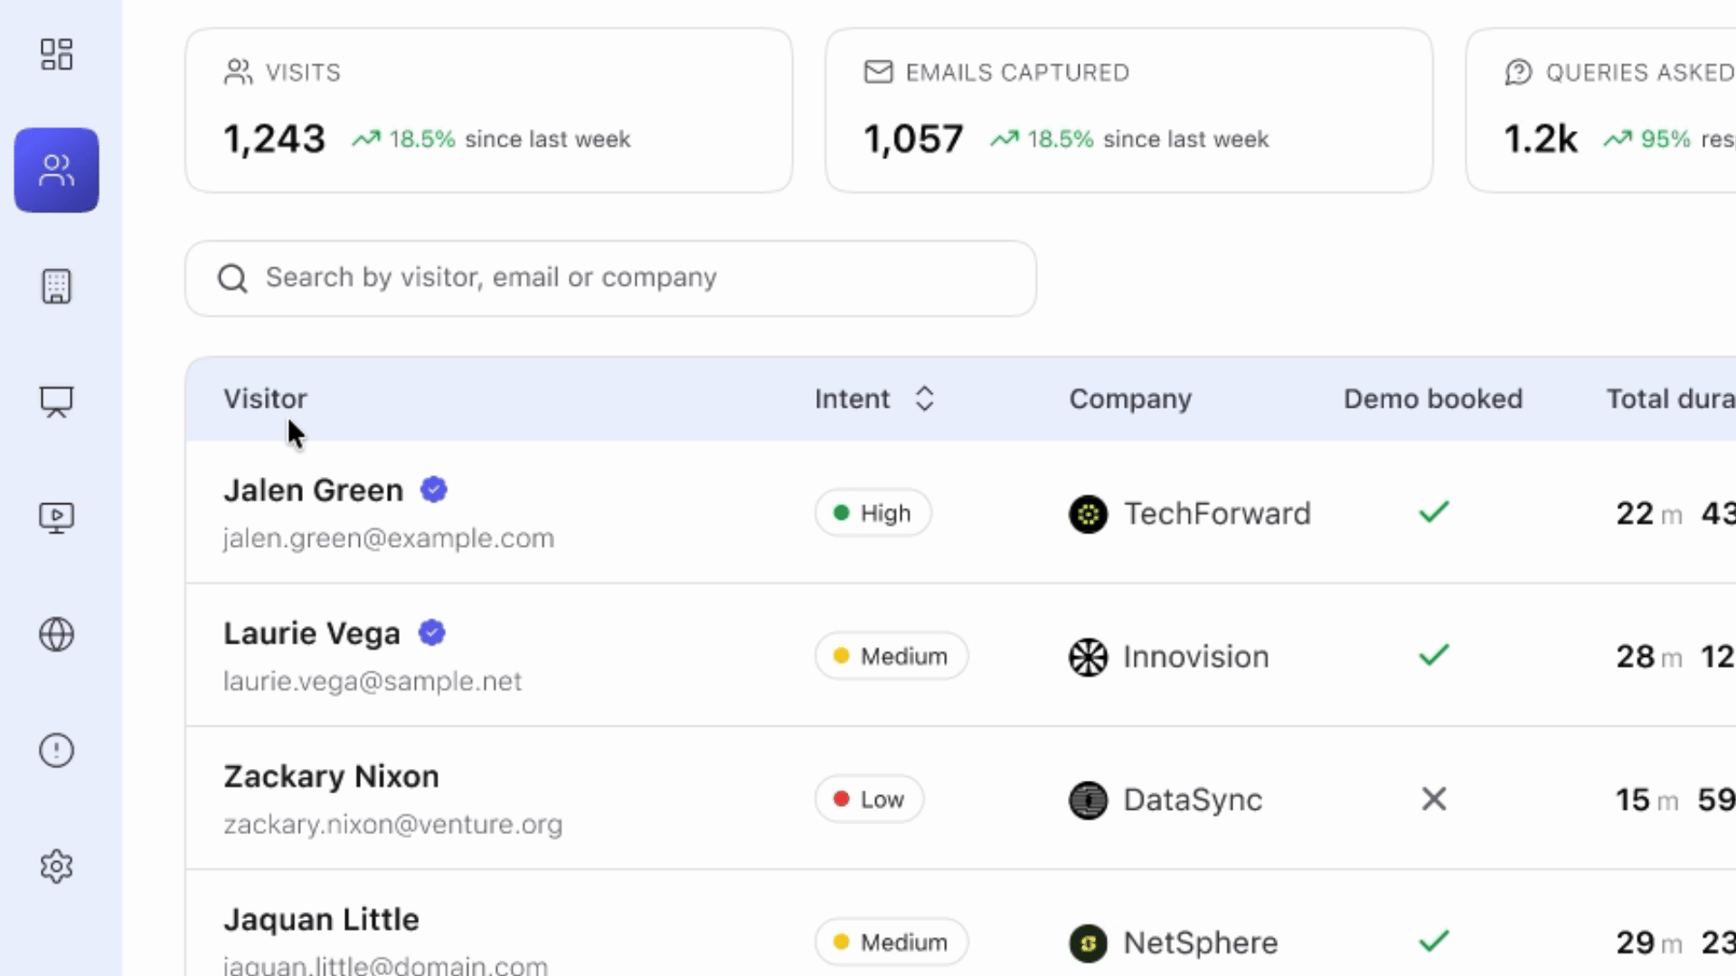Open the alert exclamation circle icon in sidebar
This screenshot has width=1736, height=976.
(x=56, y=750)
